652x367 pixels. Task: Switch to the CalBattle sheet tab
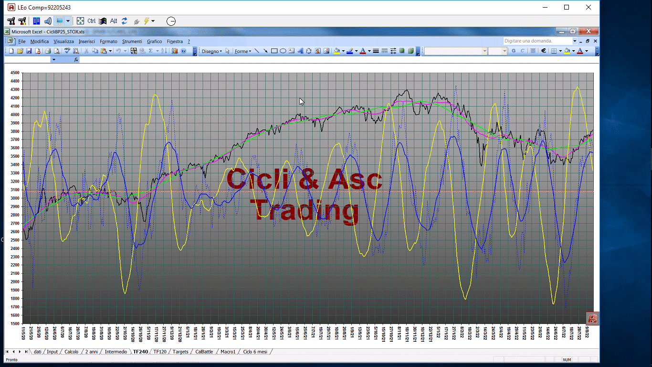click(x=204, y=352)
